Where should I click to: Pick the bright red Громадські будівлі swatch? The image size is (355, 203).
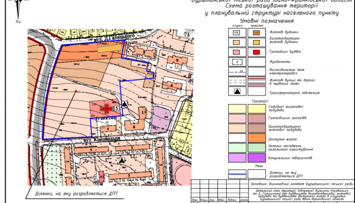tap(256, 52)
